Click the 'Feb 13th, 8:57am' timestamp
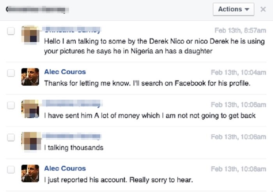Viewport: 273px width, 192px height. [x=240, y=30]
